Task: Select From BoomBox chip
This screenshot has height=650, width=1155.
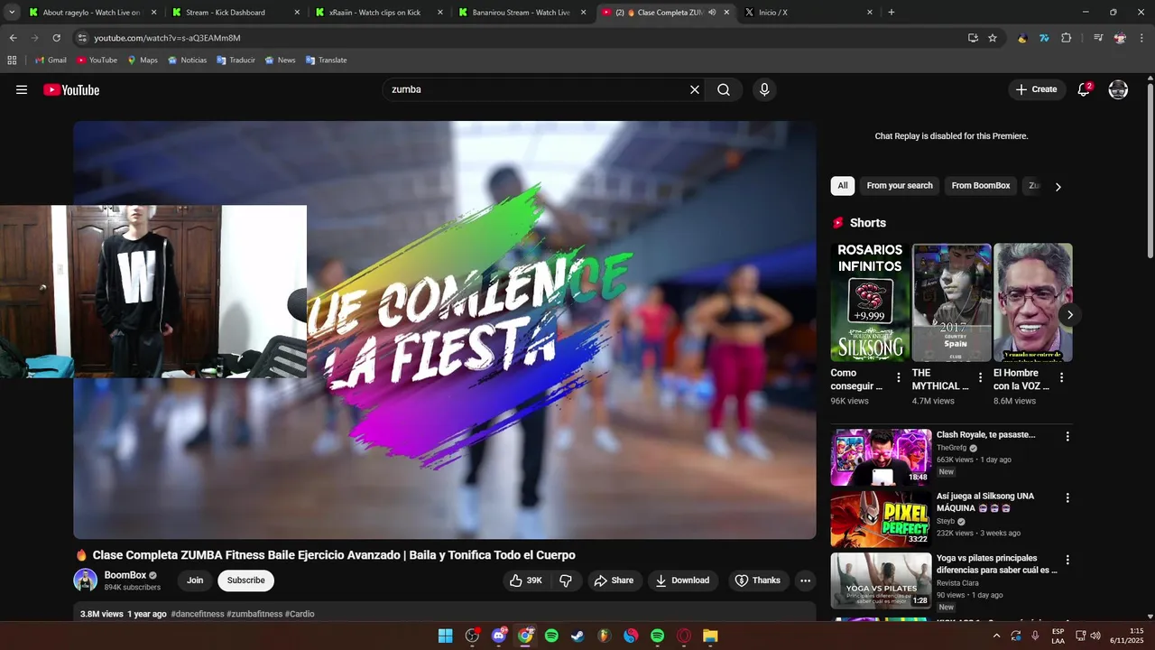Action: pyautogui.click(x=981, y=186)
